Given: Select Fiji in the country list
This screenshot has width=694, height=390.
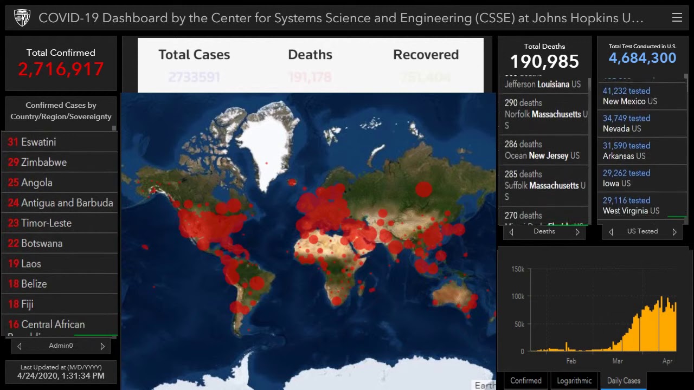Looking at the screenshot, I should tap(60, 304).
